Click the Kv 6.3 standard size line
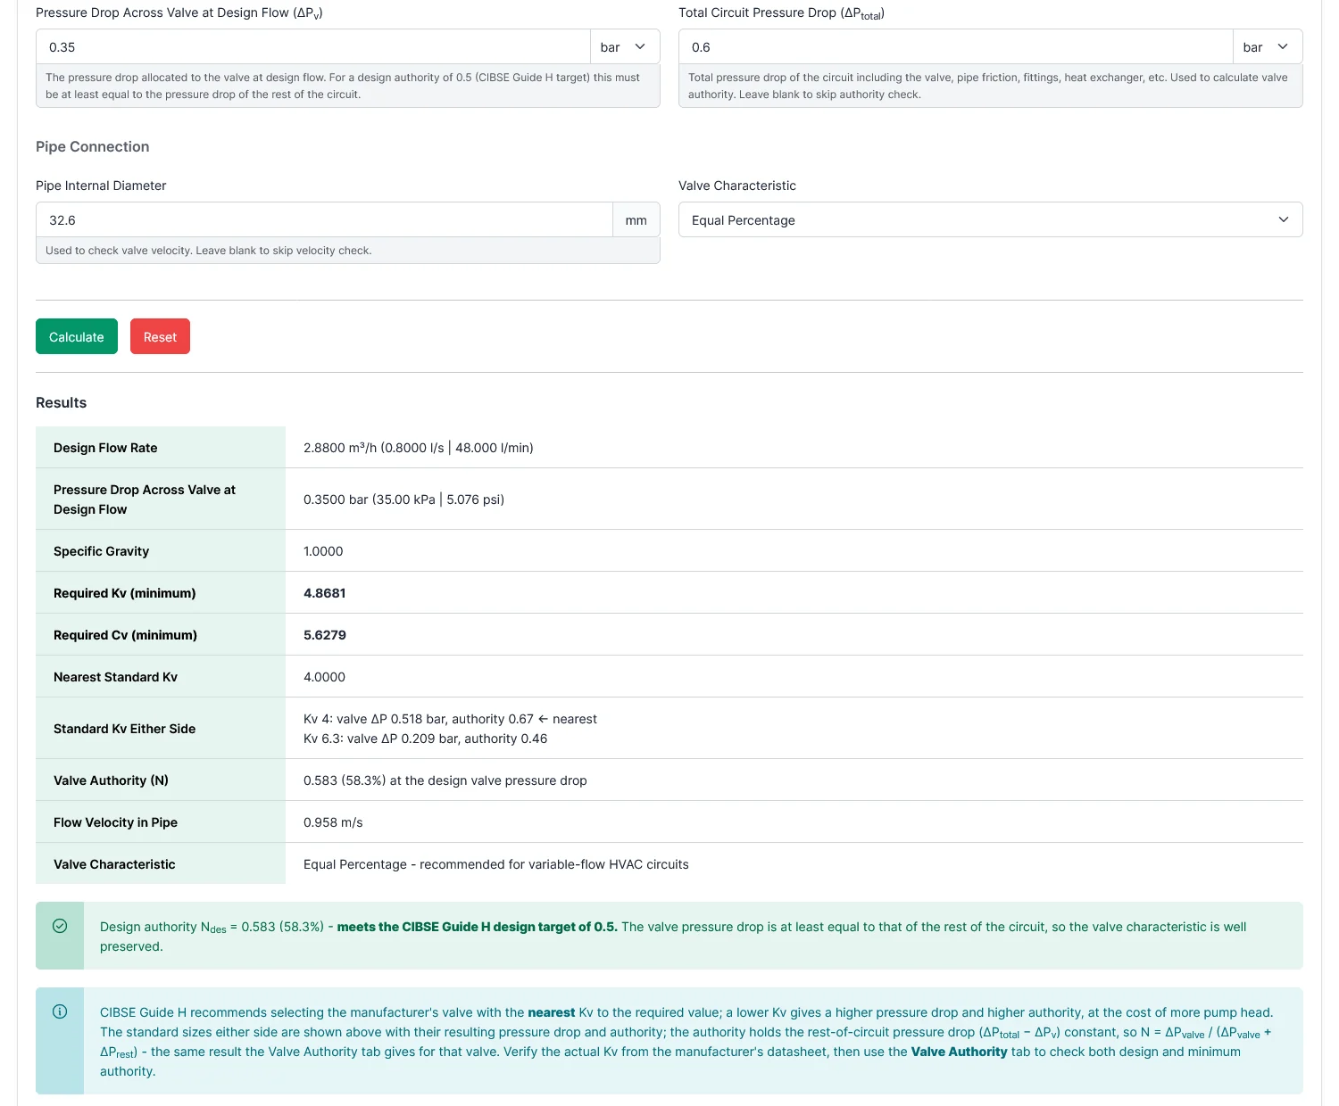The width and height of the screenshot is (1339, 1106). (425, 739)
